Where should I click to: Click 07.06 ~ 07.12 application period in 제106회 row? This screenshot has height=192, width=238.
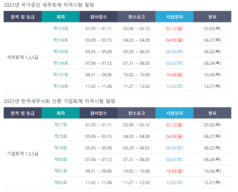click(98, 63)
